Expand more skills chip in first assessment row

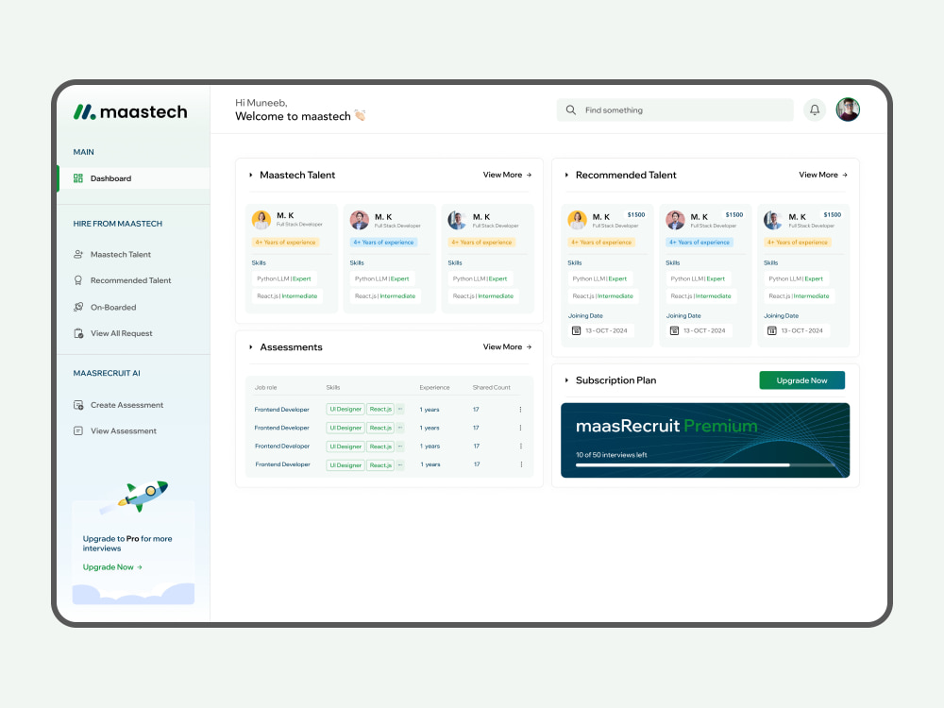click(399, 410)
